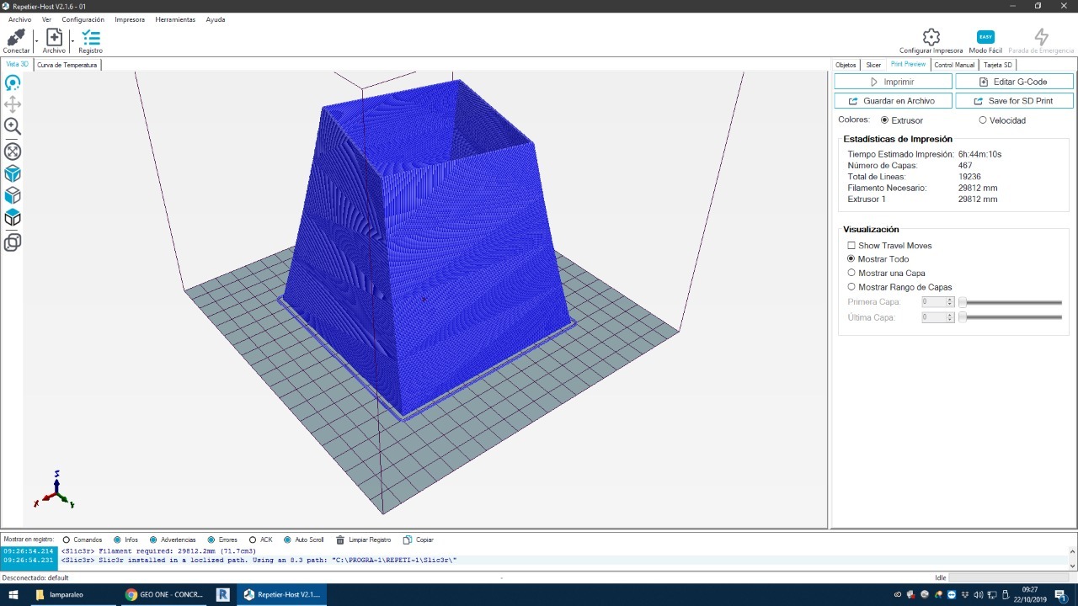Open the notification center icon
The height and width of the screenshot is (606, 1078).
tap(1061, 594)
